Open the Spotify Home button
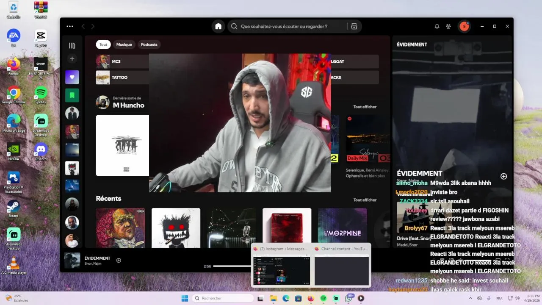Viewport: 542px width, 305px height. (218, 26)
